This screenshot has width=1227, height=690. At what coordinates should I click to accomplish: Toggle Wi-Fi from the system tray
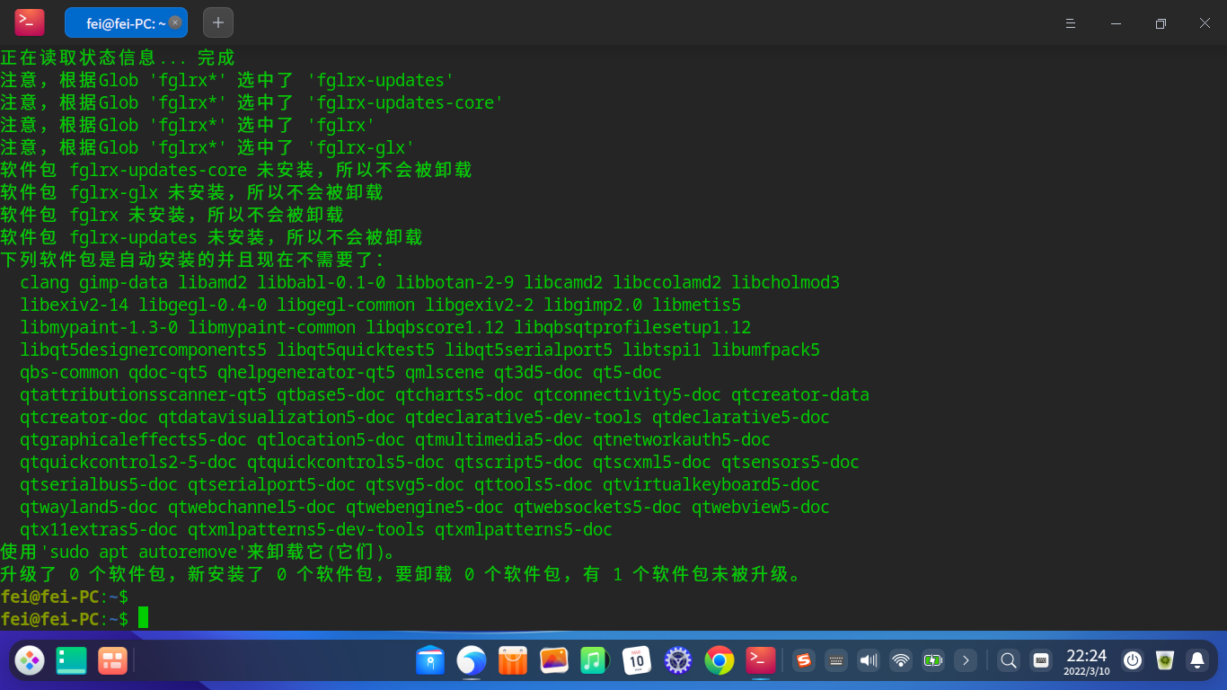pyautogui.click(x=900, y=660)
